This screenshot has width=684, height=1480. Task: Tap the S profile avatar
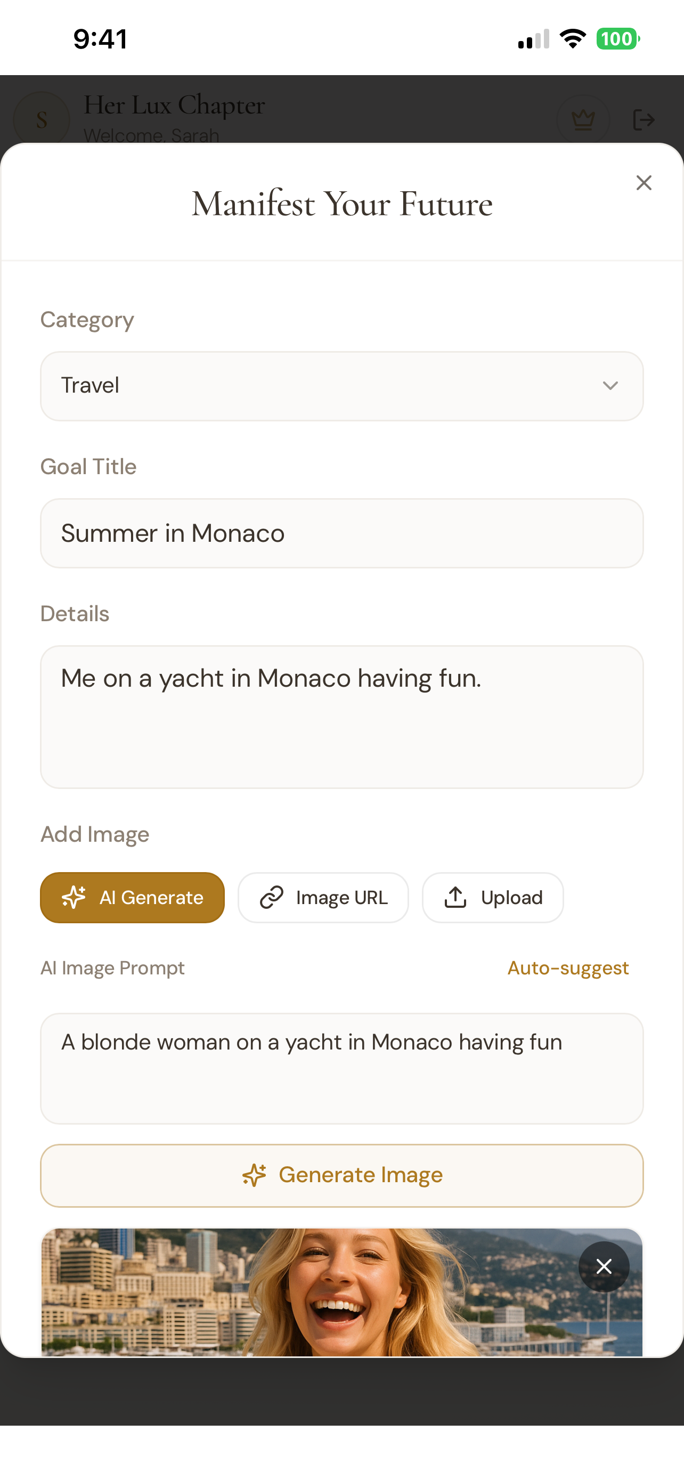(x=42, y=119)
